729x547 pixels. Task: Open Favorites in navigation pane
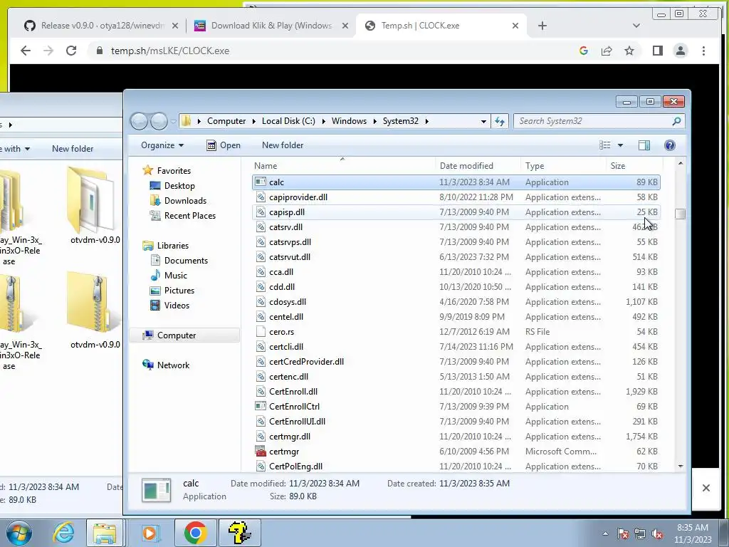(x=167, y=171)
